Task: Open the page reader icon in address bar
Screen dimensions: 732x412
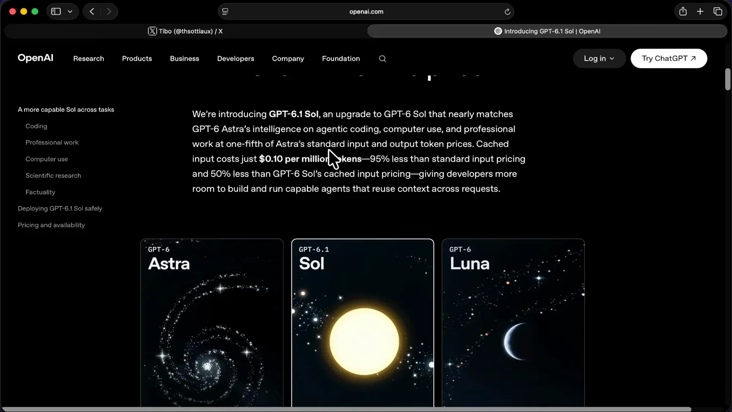Action: tap(225, 11)
